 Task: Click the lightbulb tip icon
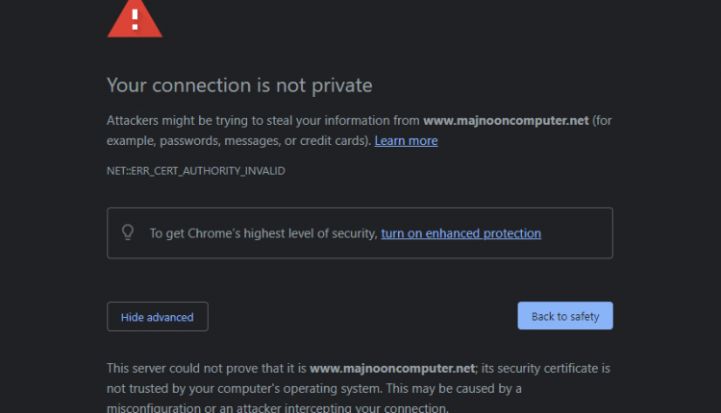(128, 232)
